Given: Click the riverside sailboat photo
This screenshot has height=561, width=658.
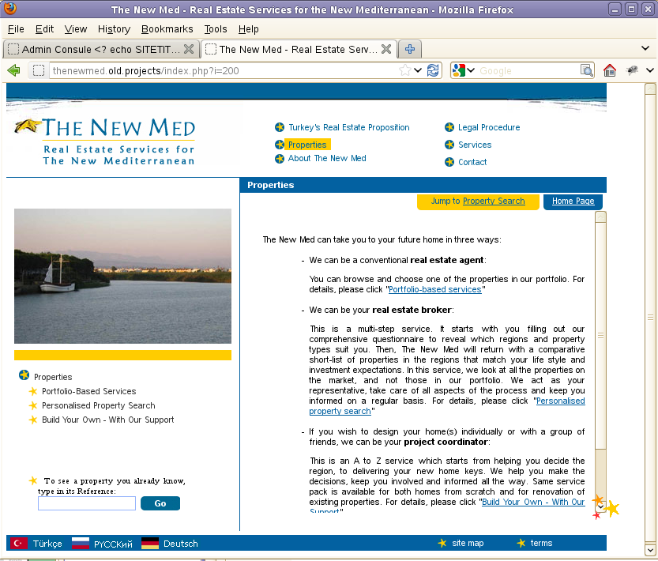Looking at the screenshot, I should (122, 276).
